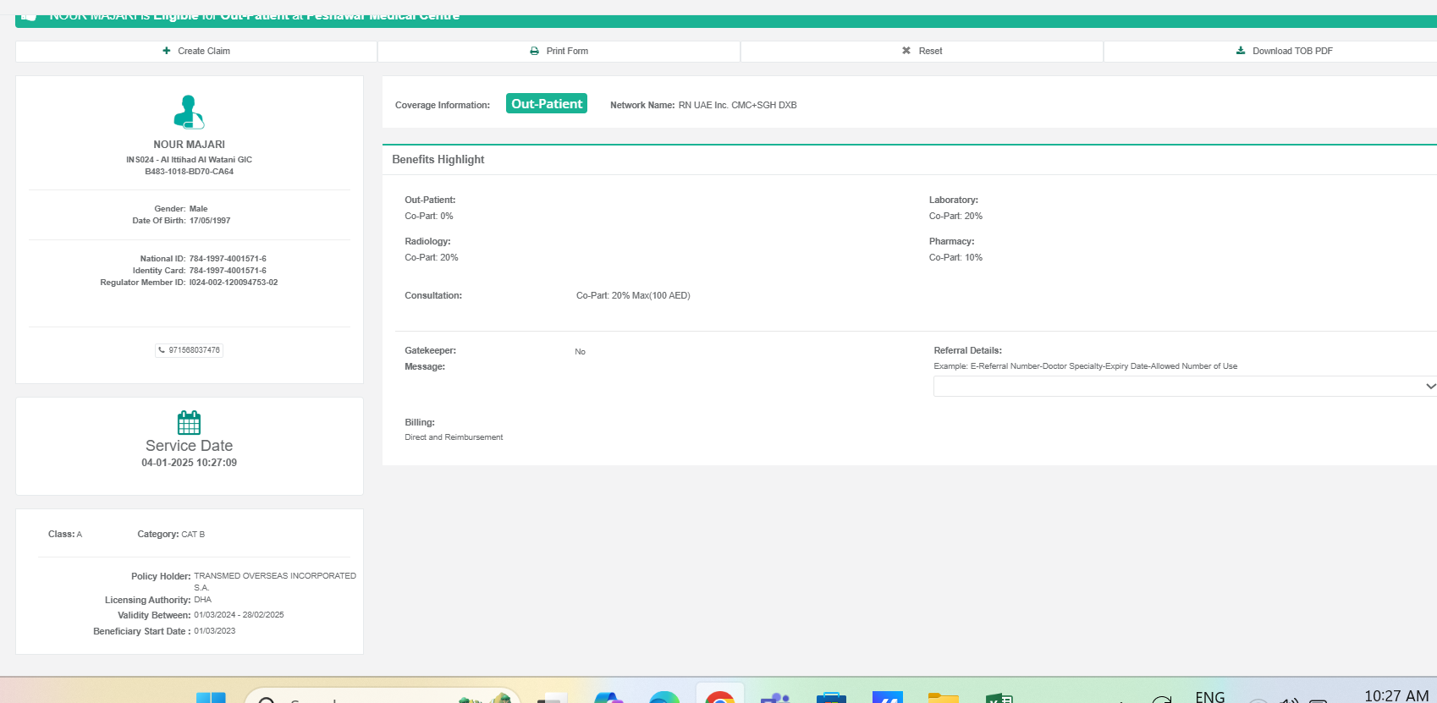Click the taskbar clock showing 10:27 AM
Image resolution: width=1437 pixels, height=703 pixels.
pos(1396,695)
